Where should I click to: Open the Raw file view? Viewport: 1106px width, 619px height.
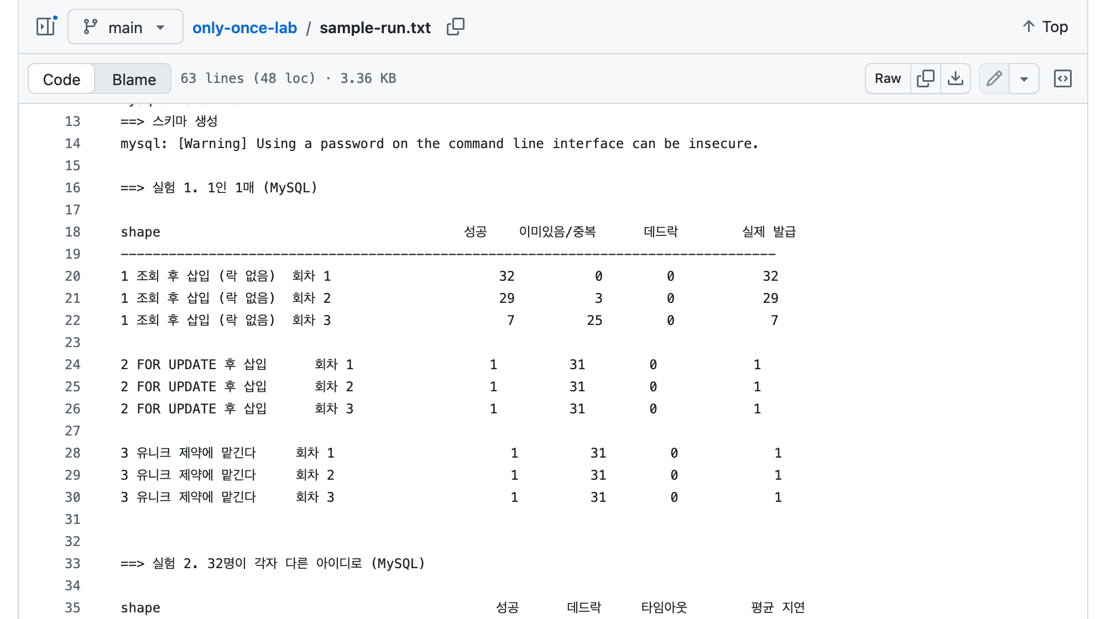coord(888,78)
